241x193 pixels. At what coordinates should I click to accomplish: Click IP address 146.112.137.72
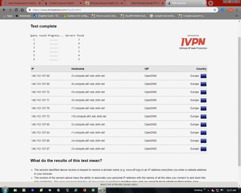coord(40,92)
